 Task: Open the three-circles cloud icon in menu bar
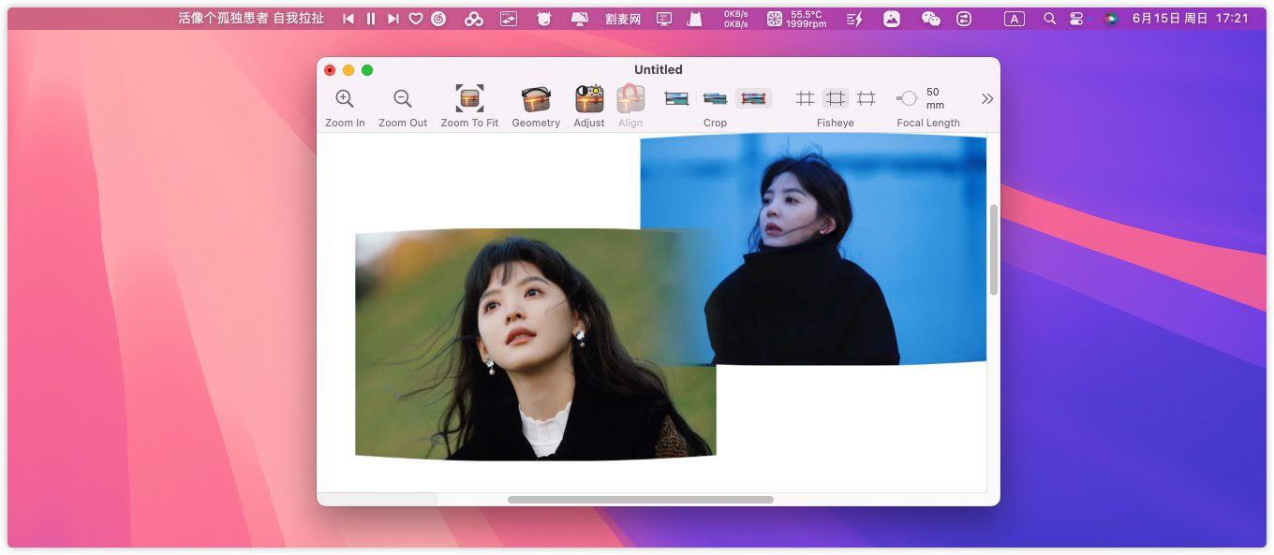coord(474,19)
